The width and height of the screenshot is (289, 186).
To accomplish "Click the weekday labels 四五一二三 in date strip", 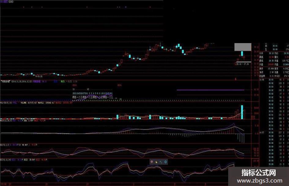I will (x=92, y=97).
